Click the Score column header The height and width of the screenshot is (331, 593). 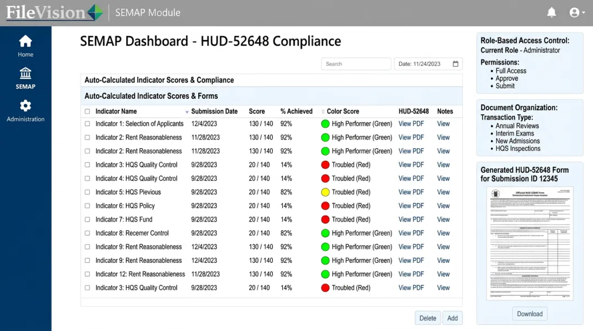[257, 111]
